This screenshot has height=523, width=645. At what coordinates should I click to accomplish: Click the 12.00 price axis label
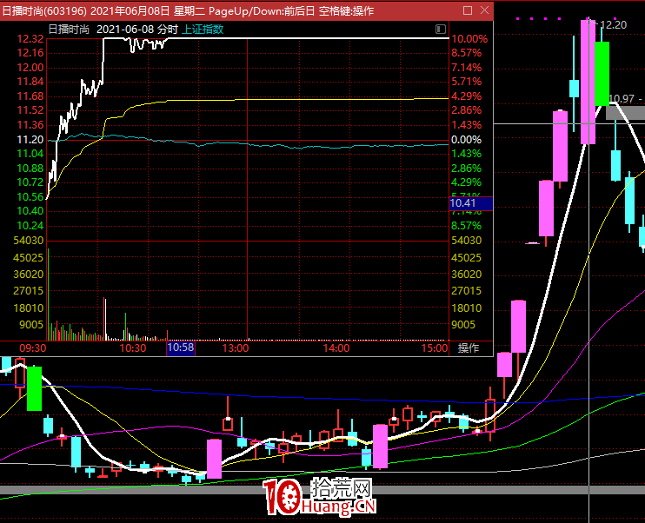(30, 68)
